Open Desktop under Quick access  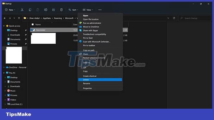pyautogui.click(x=14, y=30)
